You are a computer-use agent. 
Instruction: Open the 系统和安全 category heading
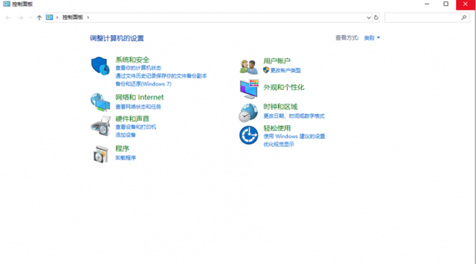click(x=133, y=60)
